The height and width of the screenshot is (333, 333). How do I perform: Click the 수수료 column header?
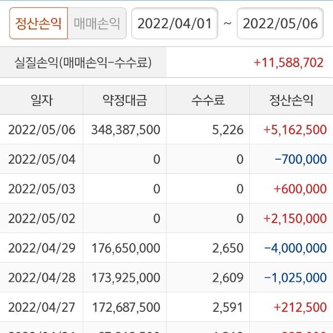[x=208, y=100]
